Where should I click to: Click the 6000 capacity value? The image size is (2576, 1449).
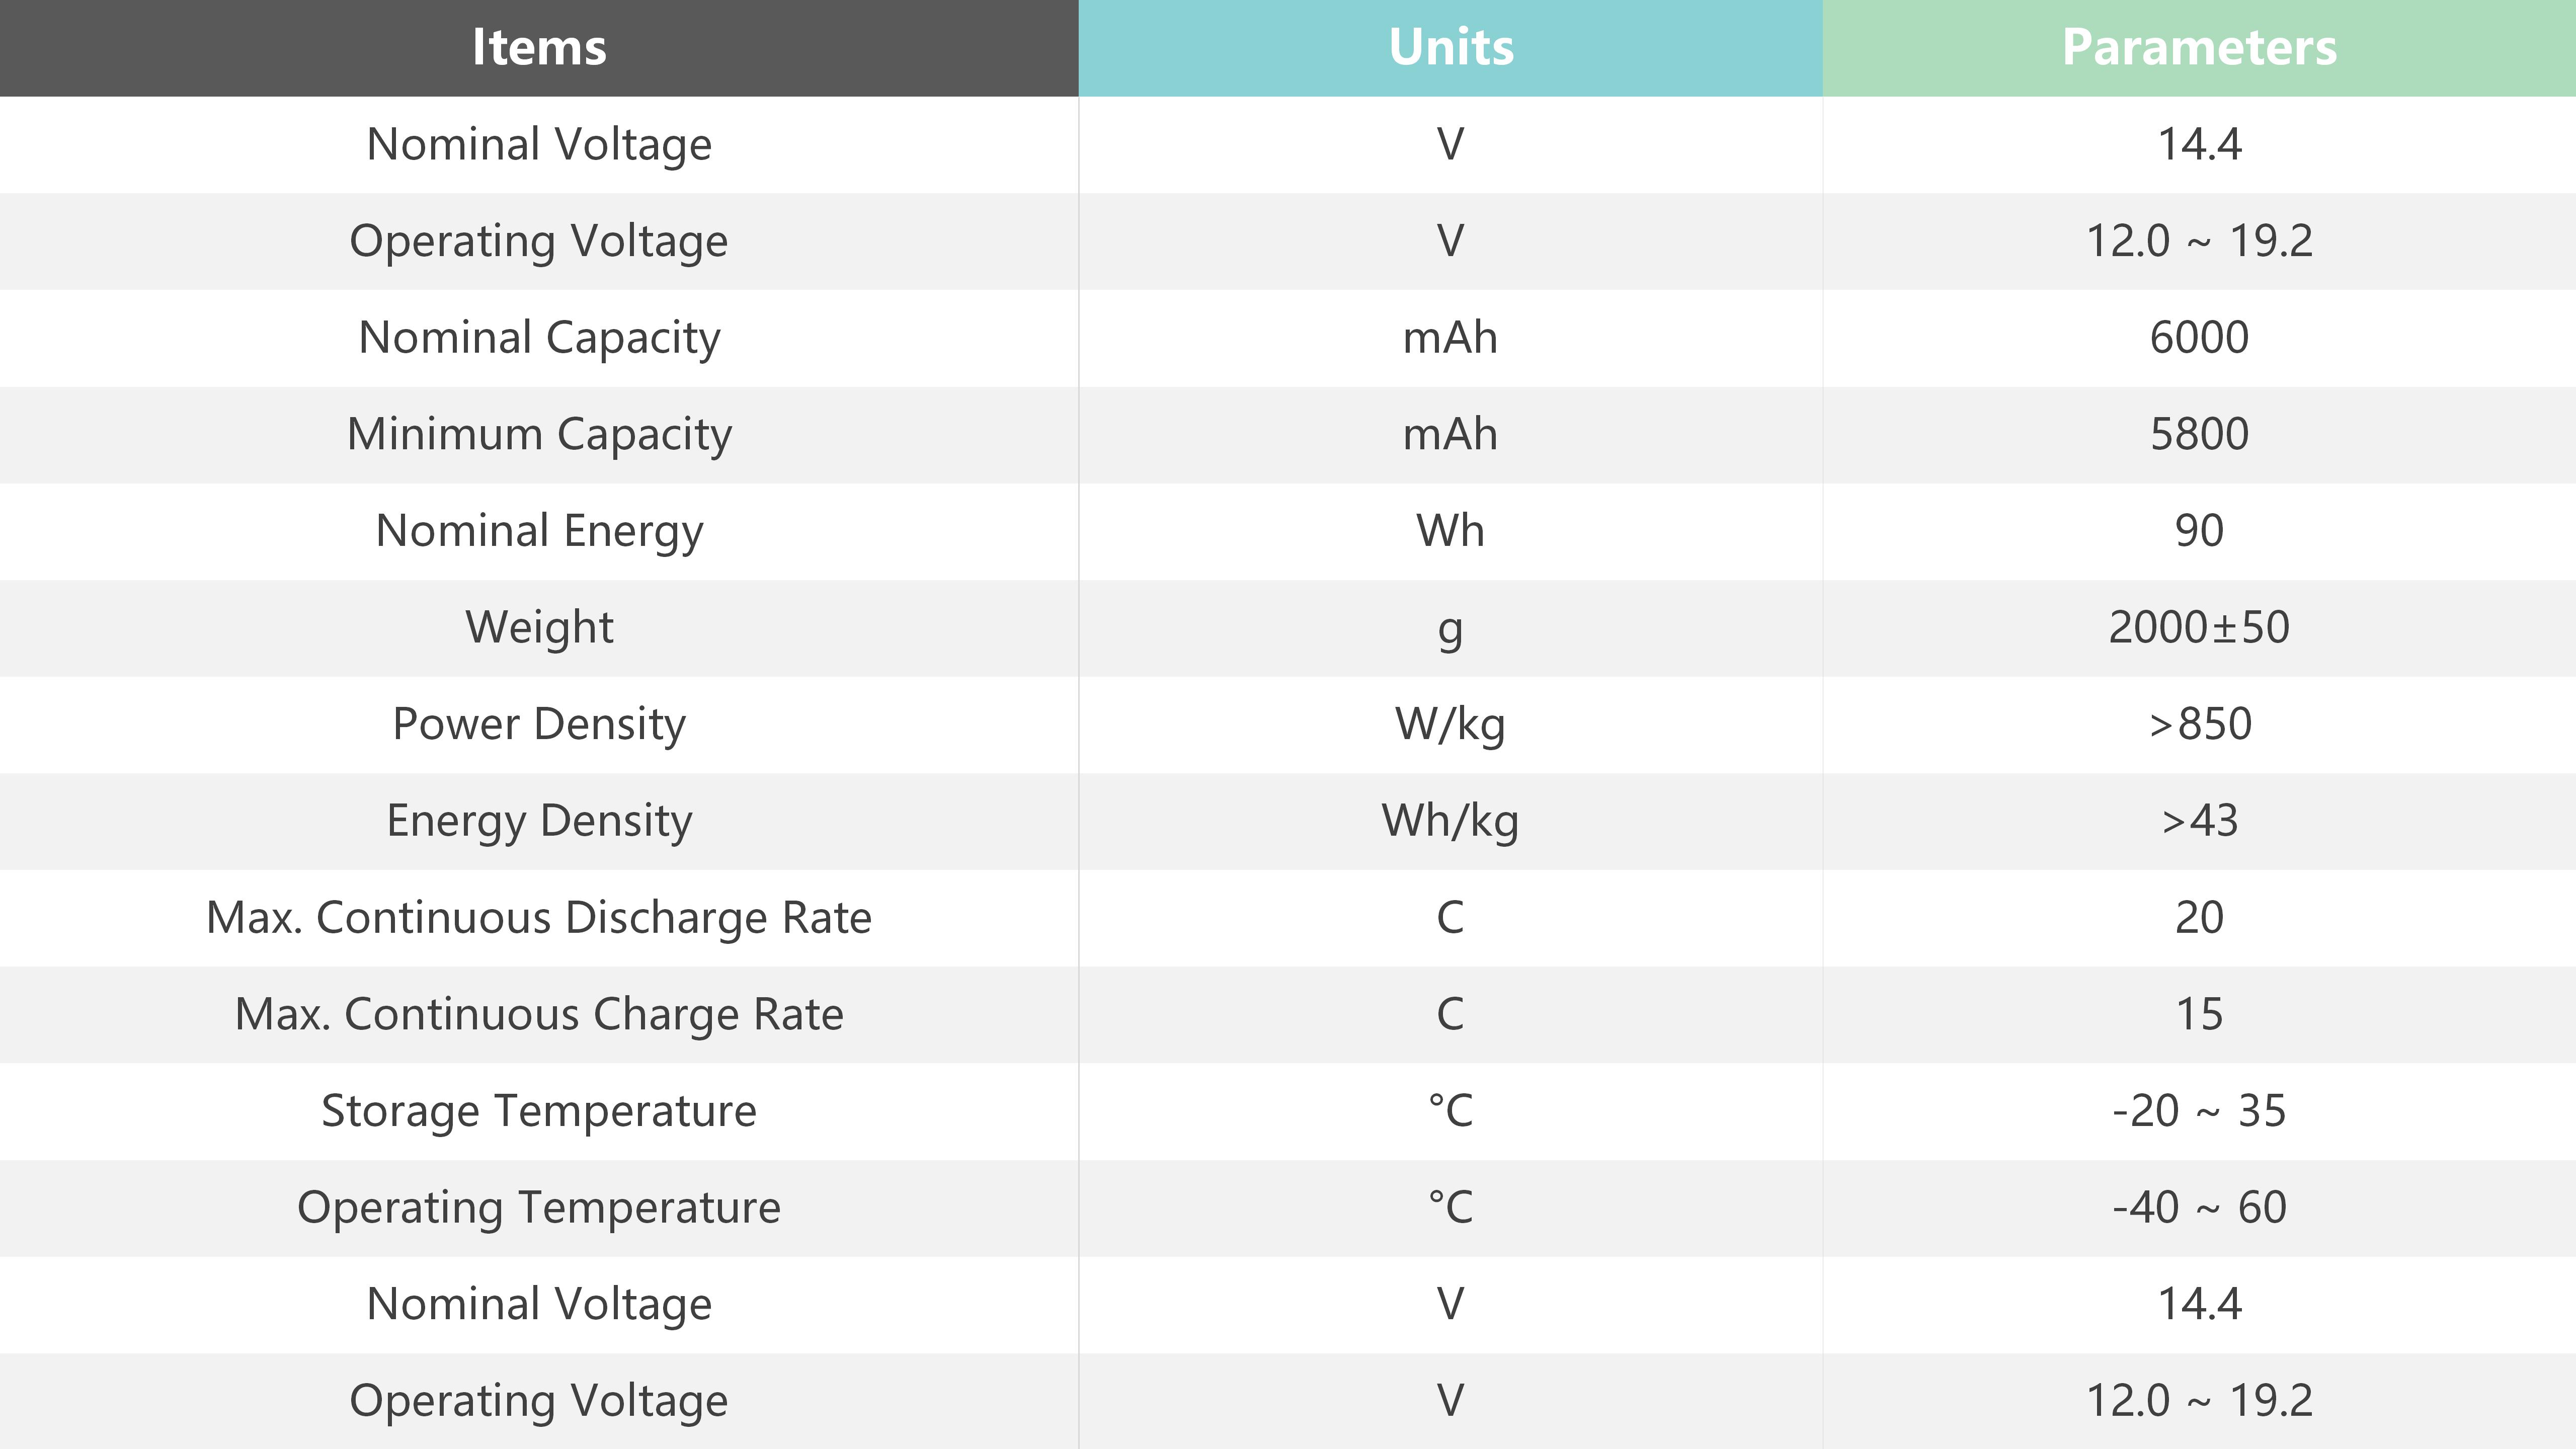coord(2199,338)
